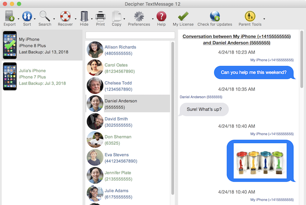Check for Updates globe icon
Viewport: 306px width, 205px height.
click(x=214, y=16)
